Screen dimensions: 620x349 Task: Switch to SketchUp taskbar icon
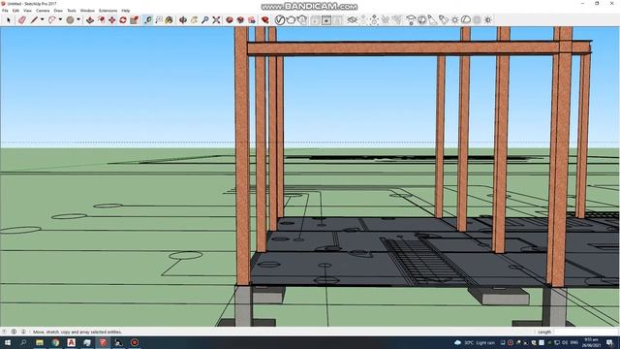pos(103,342)
